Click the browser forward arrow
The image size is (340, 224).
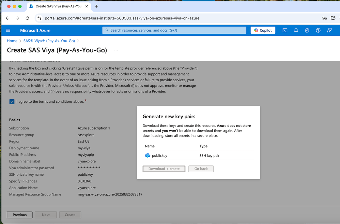pyautogui.click(x=17, y=18)
